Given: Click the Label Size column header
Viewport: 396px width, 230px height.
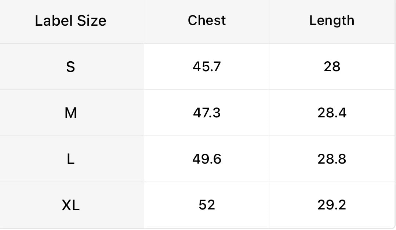Looking at the screenshot, I should [x=70, y=21].
